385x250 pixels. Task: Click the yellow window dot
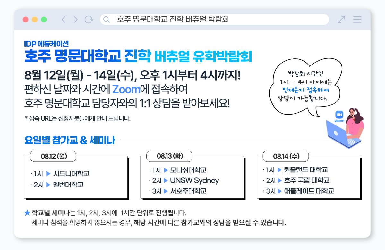pyautogui.click(x=35, y=20)
